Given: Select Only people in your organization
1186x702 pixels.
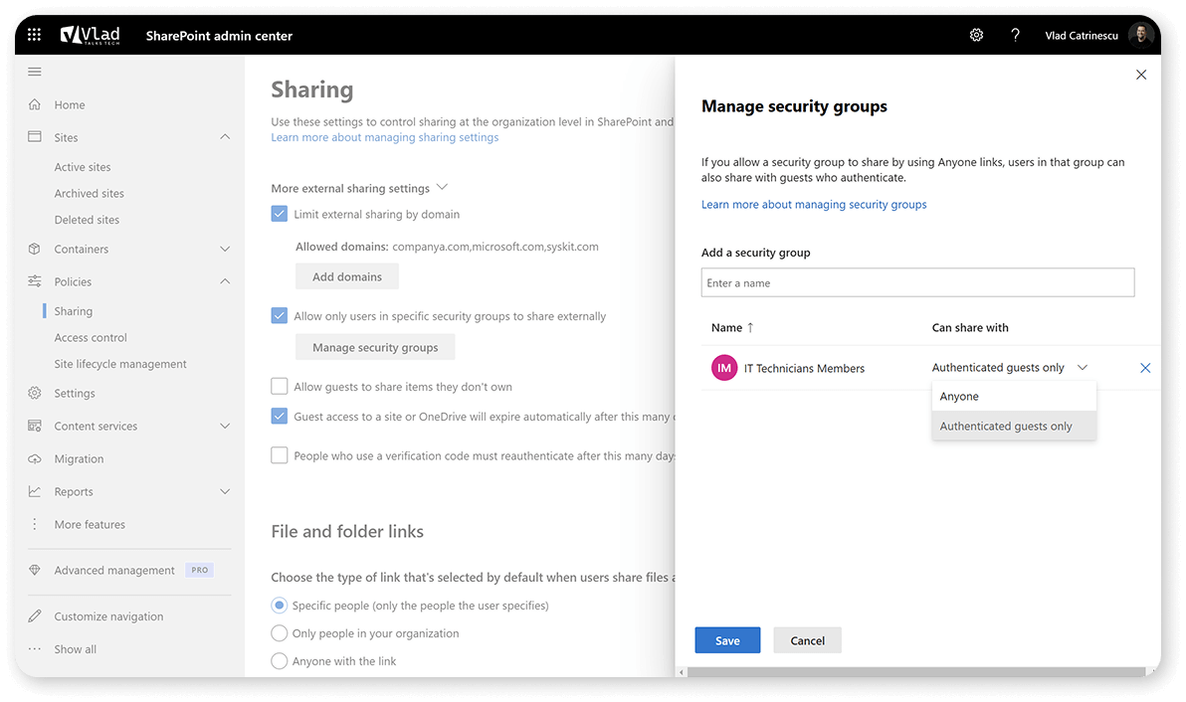Looking at the screenshot, I should (280, 633).
